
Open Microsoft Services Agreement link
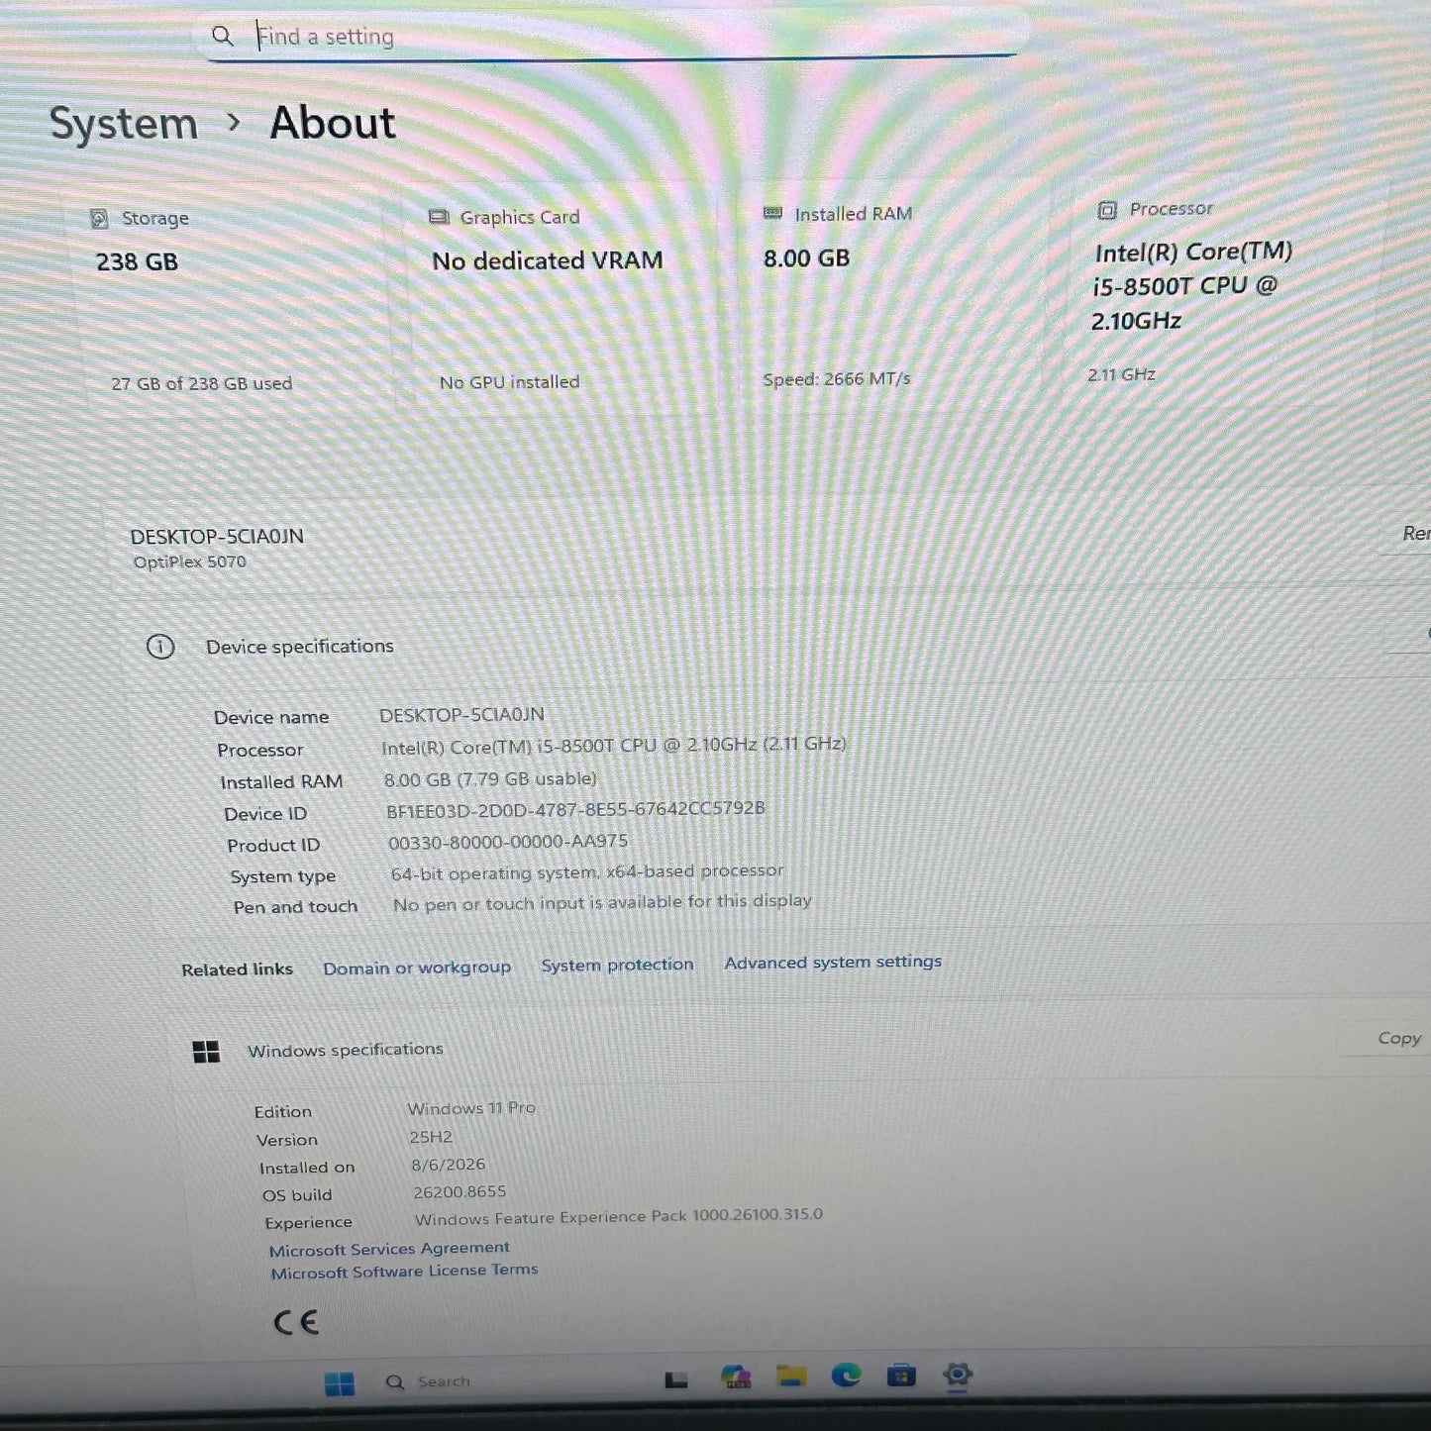coord(389,1249)
